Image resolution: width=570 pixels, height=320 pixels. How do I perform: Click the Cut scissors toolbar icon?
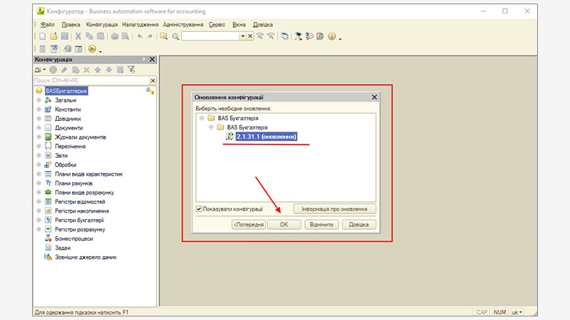[x=79, y=36]
